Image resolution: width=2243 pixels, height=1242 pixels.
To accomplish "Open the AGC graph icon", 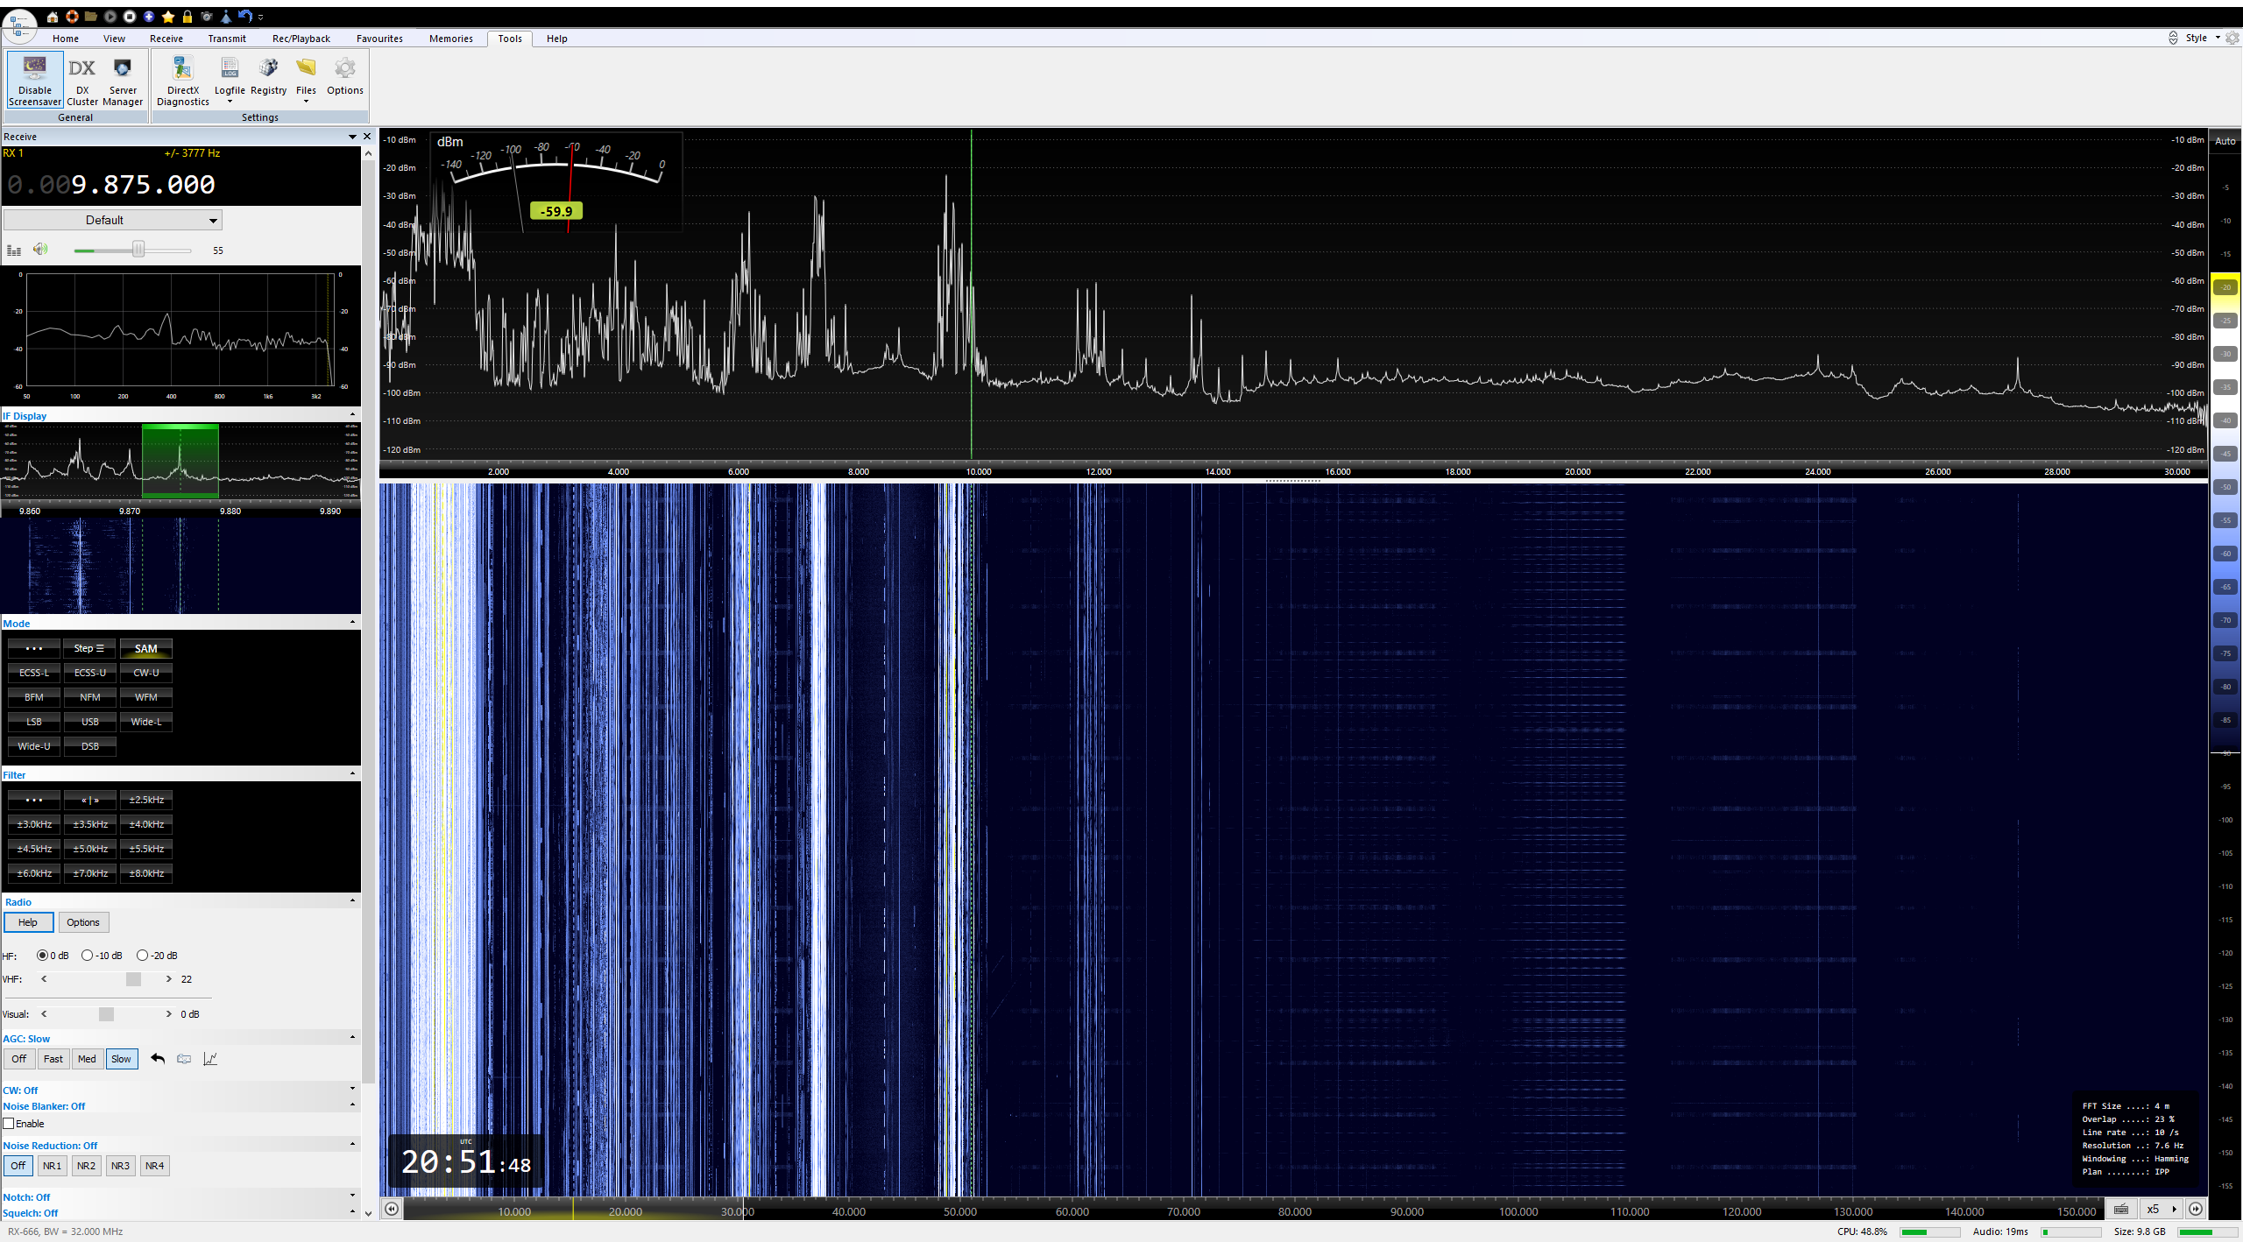I will pyautogui.click(x=210, y=1059).
